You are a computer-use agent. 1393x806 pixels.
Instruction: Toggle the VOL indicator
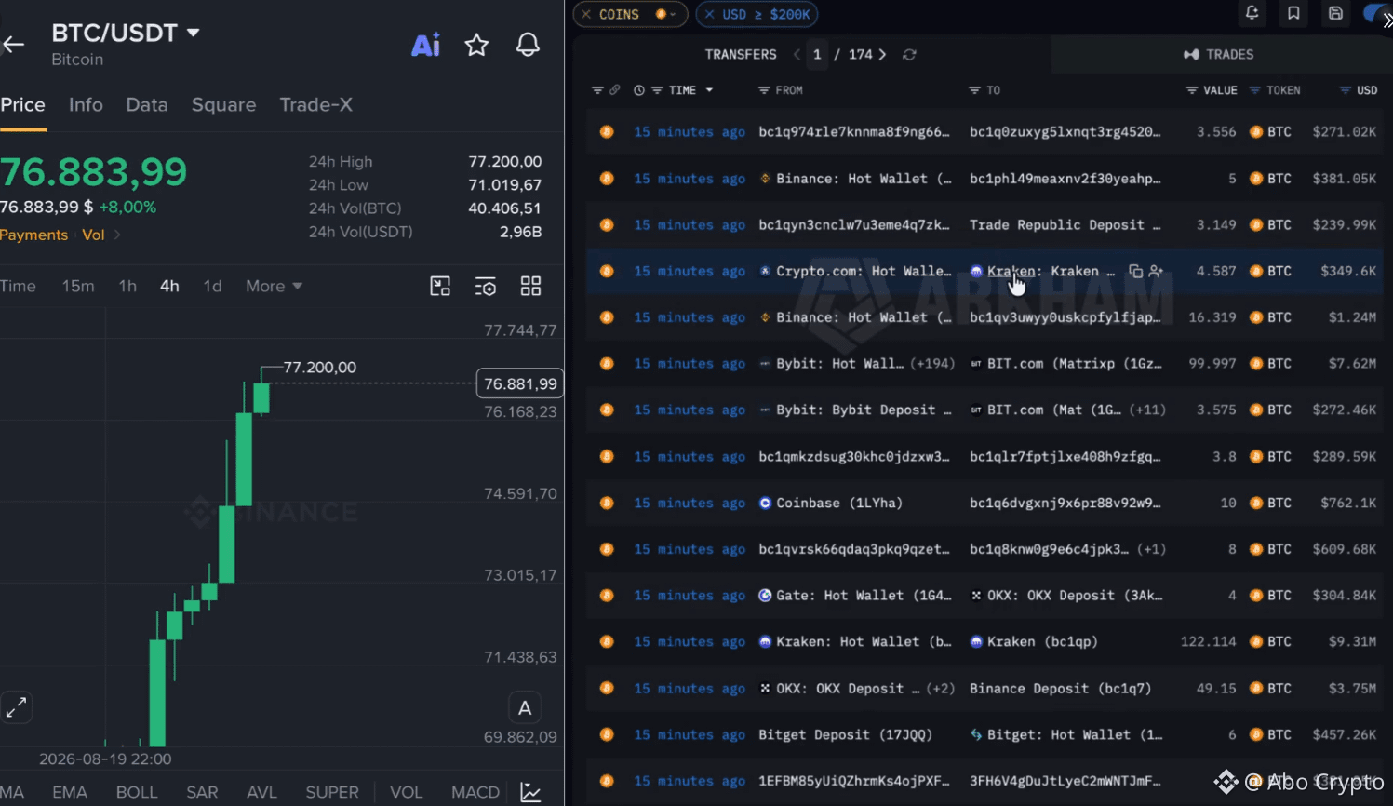coord(406,792)
